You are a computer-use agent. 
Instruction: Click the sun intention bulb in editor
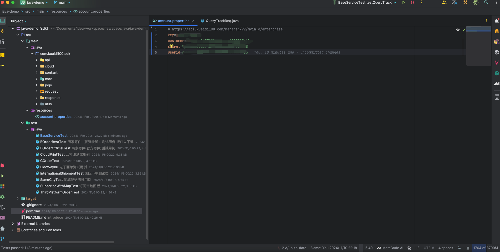171,46
